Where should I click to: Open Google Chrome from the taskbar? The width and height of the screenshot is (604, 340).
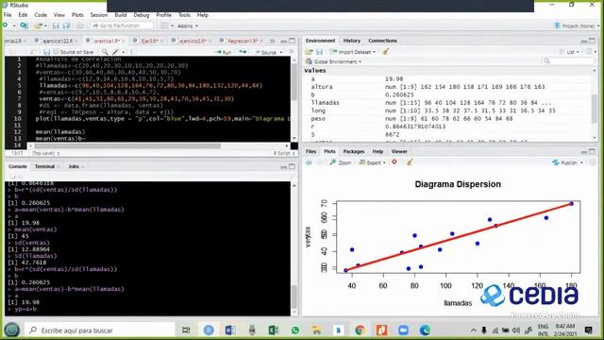[360, 331]
